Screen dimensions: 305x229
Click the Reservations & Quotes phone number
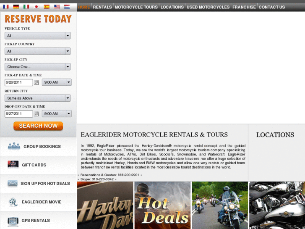click(128, 175)
